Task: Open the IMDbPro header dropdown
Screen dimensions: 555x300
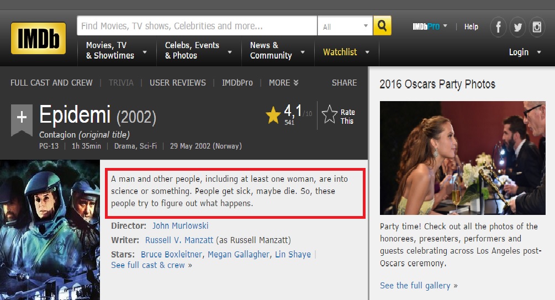Action: pos(430,27)
